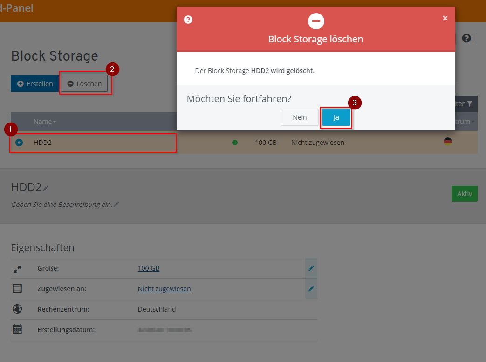Viewport: 486px width, 362px height.
Task: Sort by the partially hidden Rechenzentrum column arrow
Action: (473, 122)
